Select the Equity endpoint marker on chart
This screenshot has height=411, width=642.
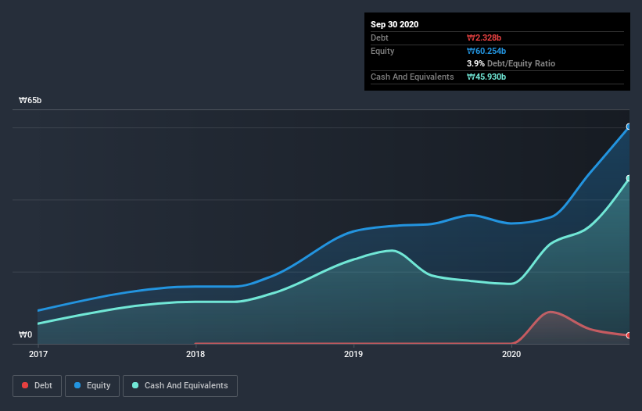pos(629,127)
